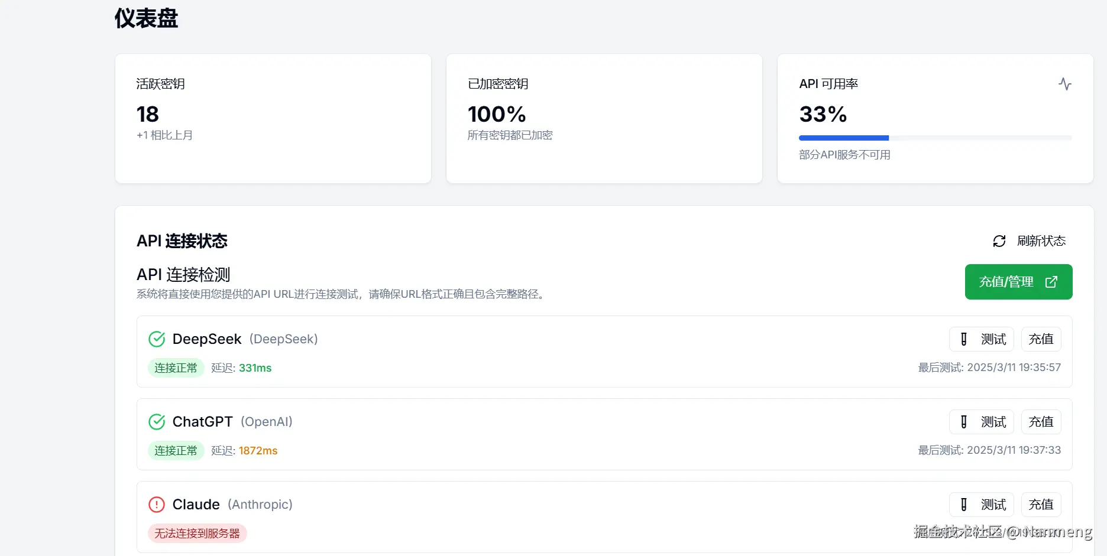Click the red error icon beside Claude
The image size is (1107, 556).
click(157, 505)
